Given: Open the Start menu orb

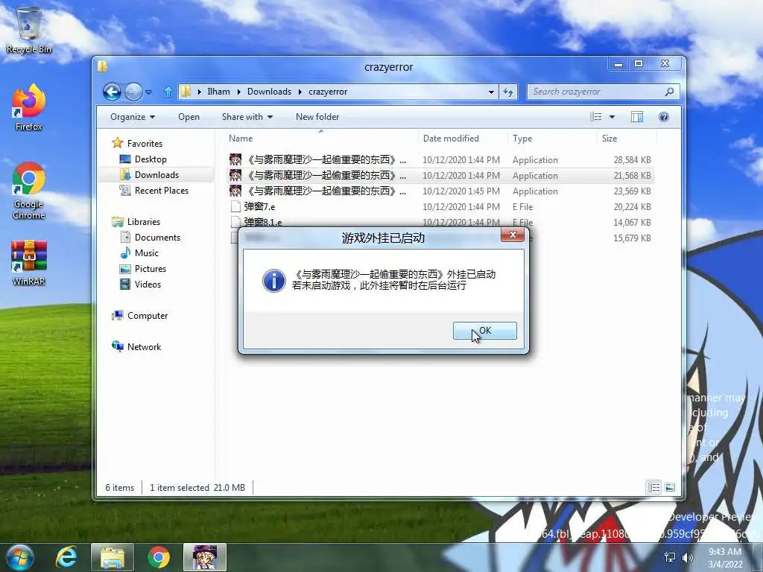Looking at the screenshot, I should (x=19, y=557).
